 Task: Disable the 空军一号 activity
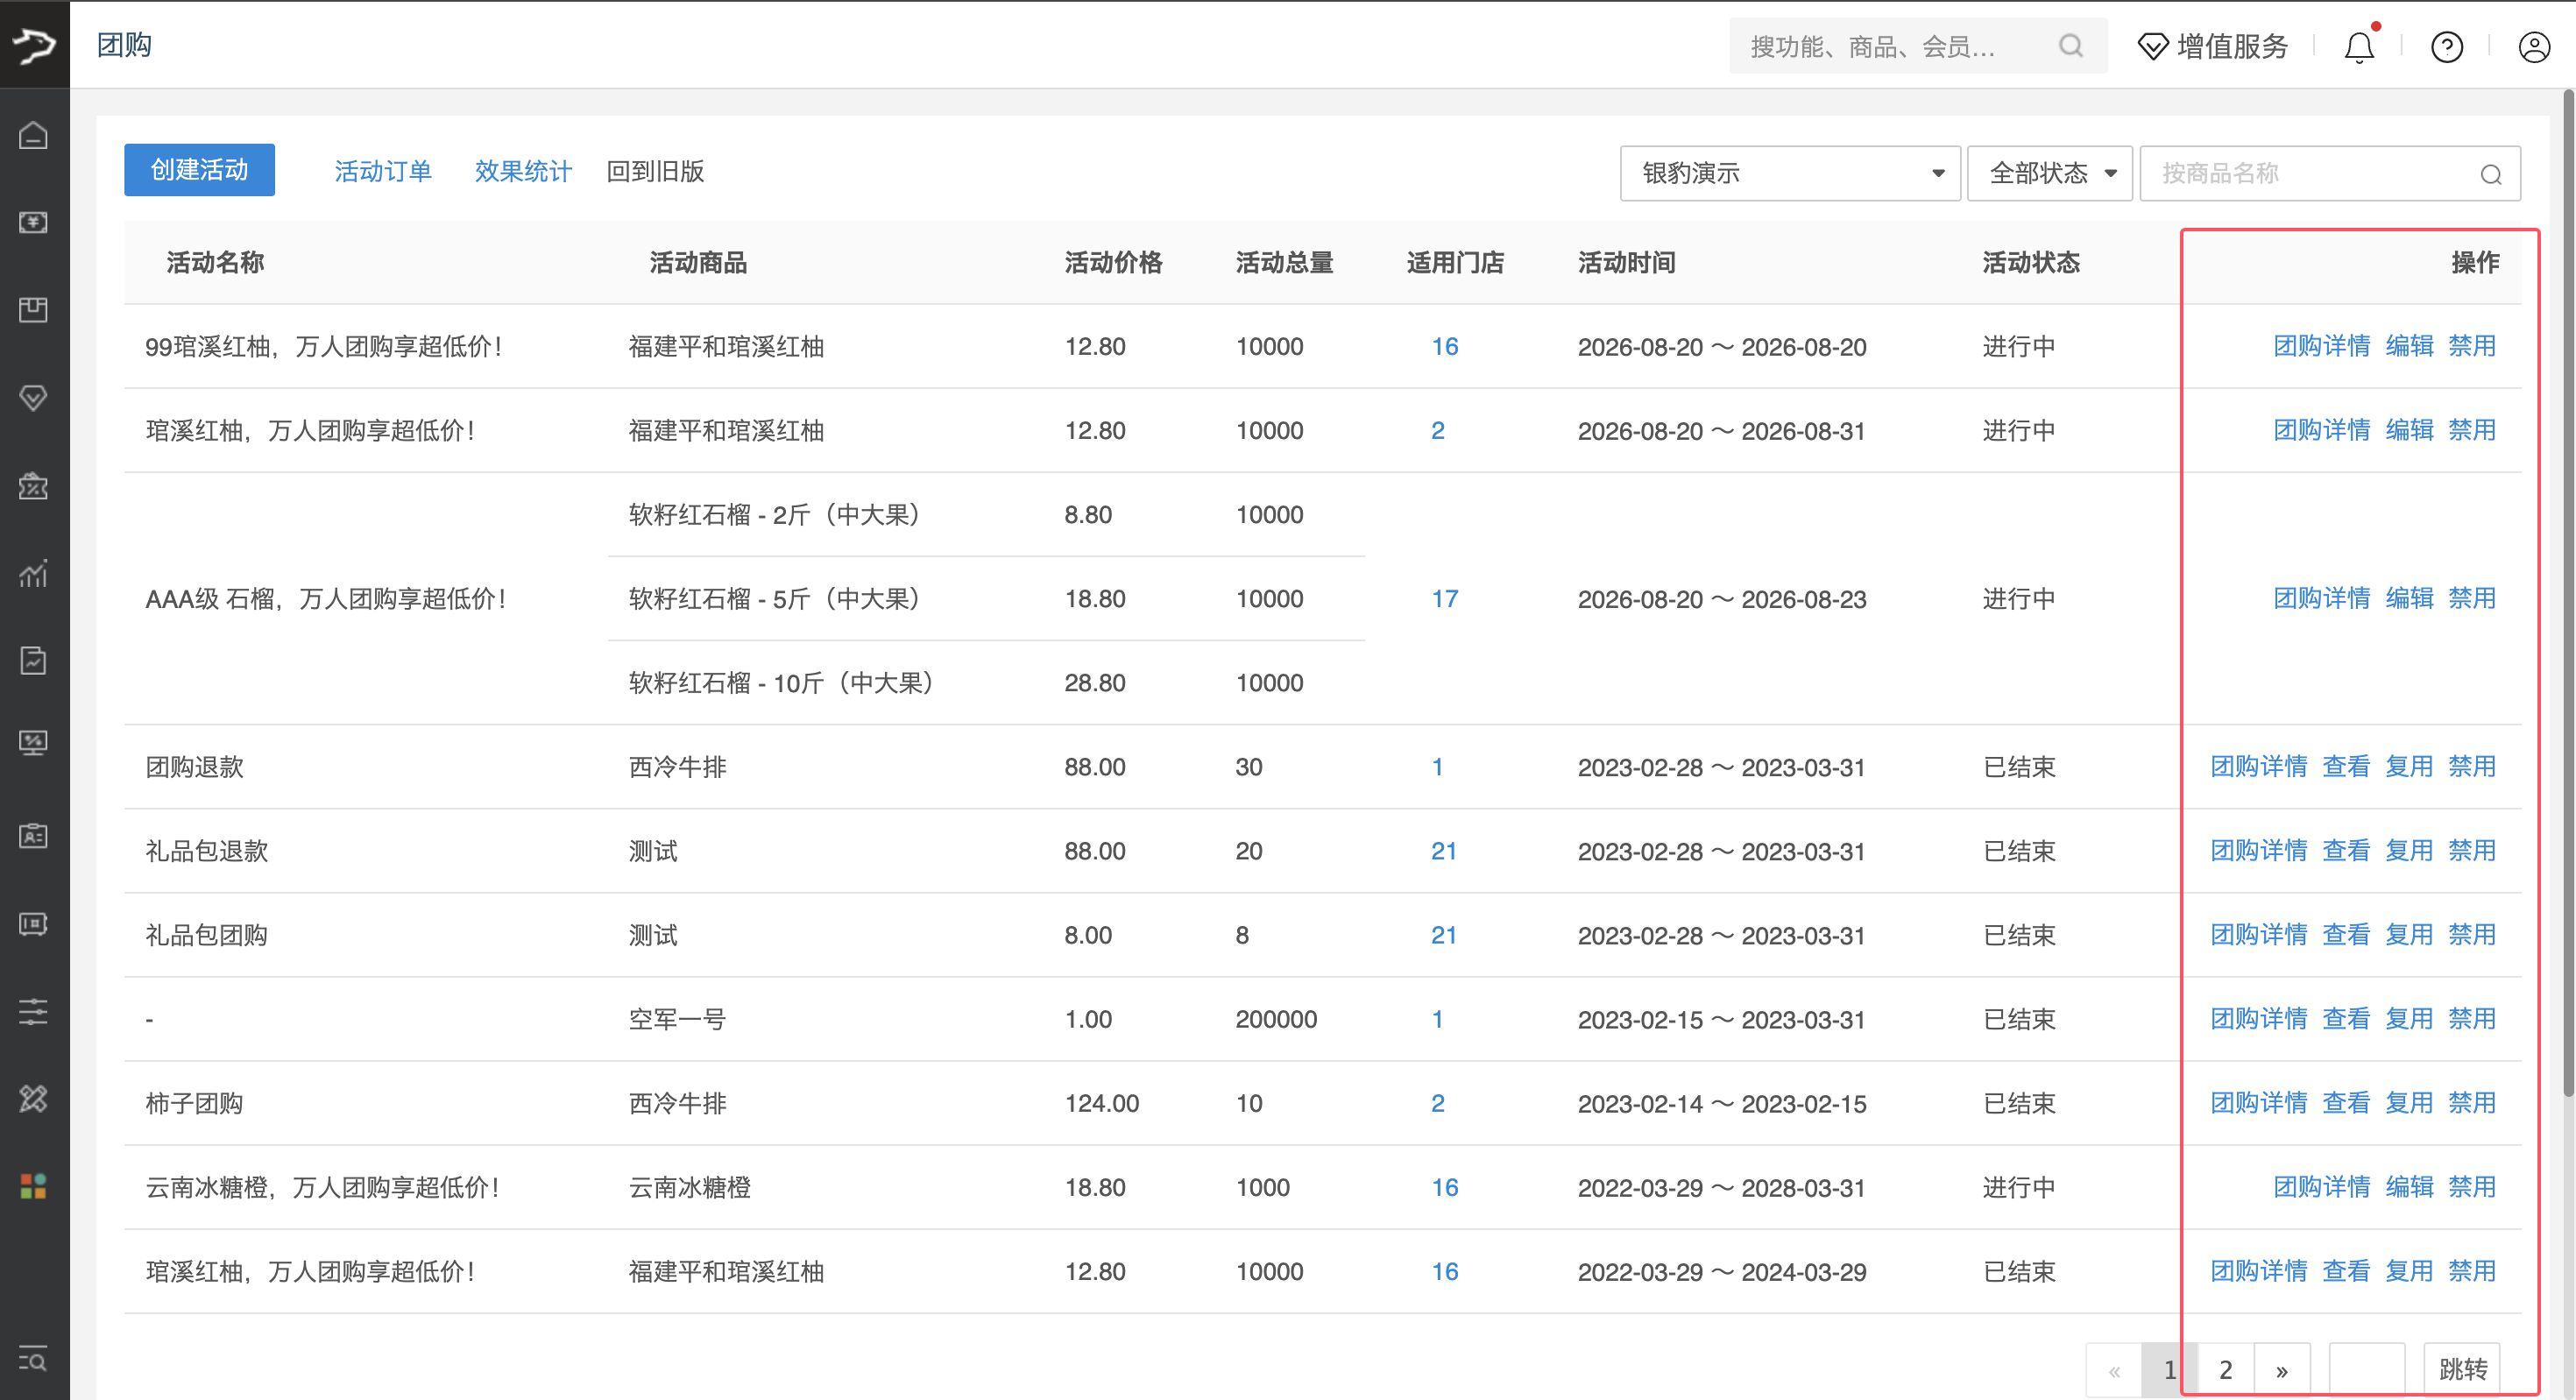(x=2472, y=1018)
